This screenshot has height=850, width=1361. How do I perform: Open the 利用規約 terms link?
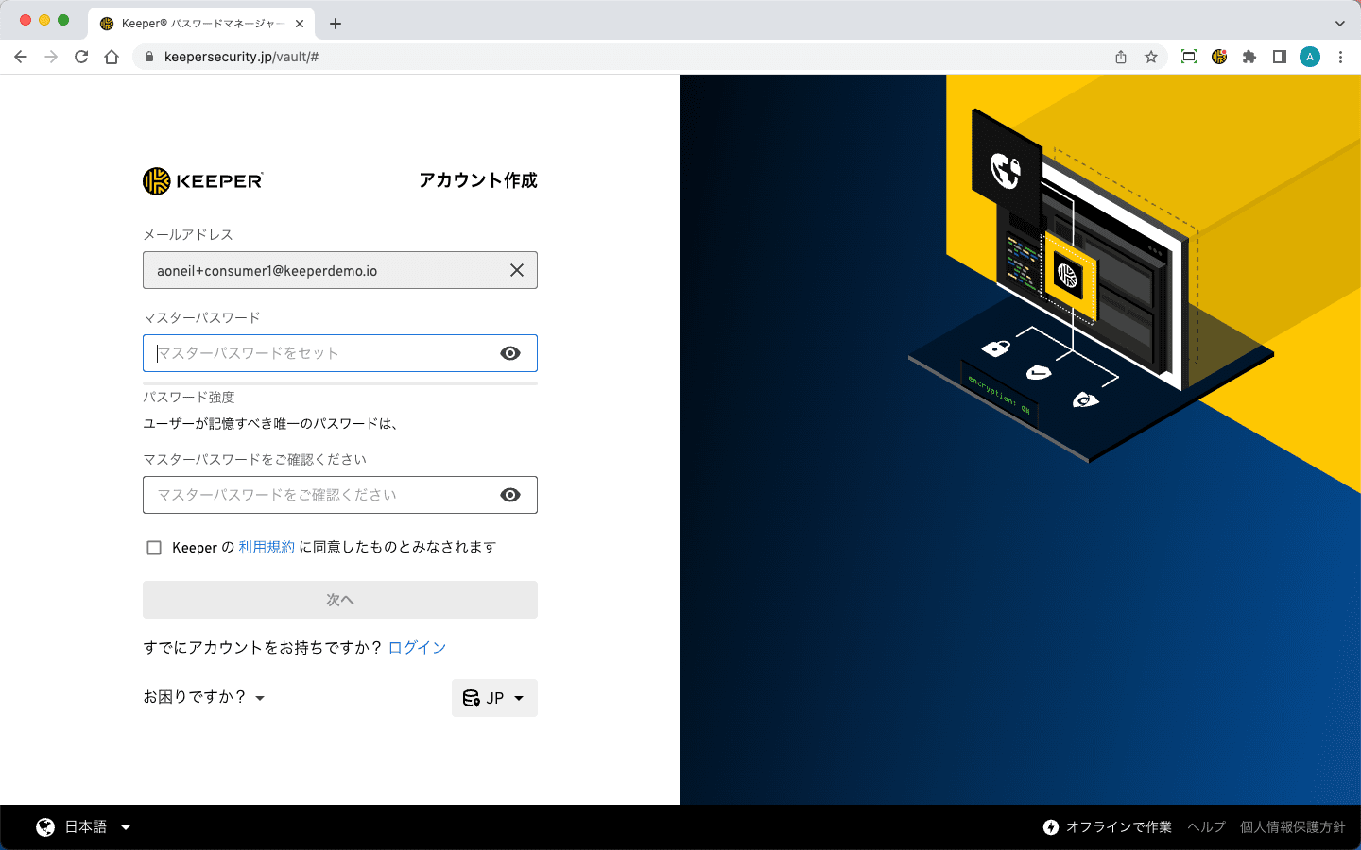pos(267,547)
